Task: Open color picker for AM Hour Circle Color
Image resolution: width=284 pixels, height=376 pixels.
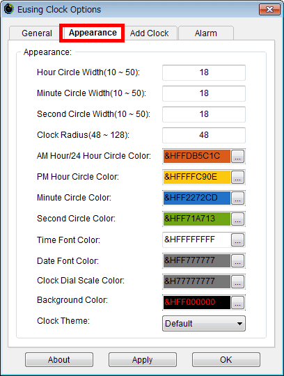Action: 237,157
